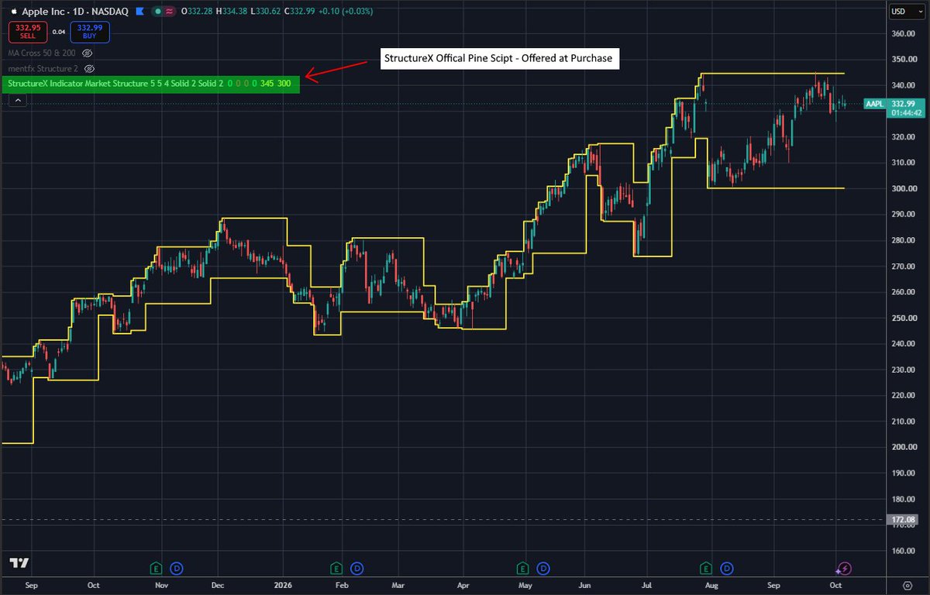Click the purple lightning event icon near October
This screenshot has width=930, height=595.
844,568
